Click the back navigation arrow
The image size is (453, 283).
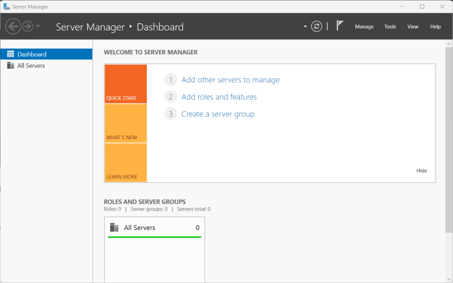[x=13, y=27]
